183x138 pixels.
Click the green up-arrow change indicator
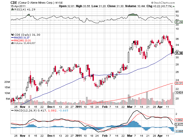click(x=174, y=6)
